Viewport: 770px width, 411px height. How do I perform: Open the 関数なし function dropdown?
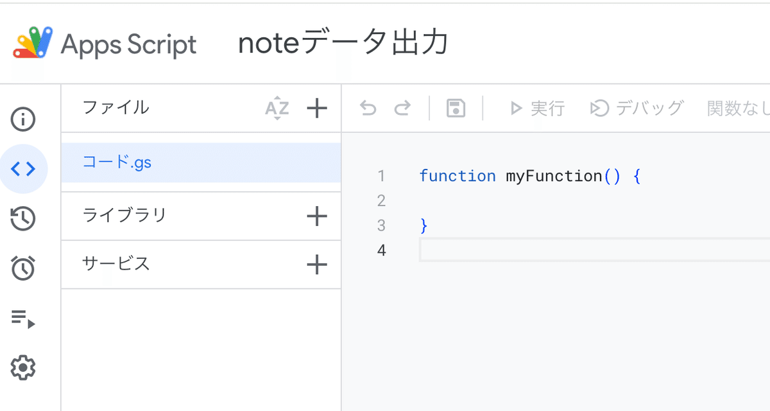click(x=738, y=109)
